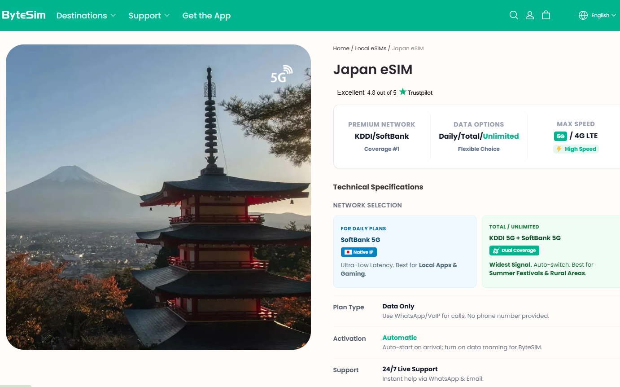This screenshot has height=387, width=620.
Task: Open Get the App page
Action: pyautogui.click(x=206, y=15)
